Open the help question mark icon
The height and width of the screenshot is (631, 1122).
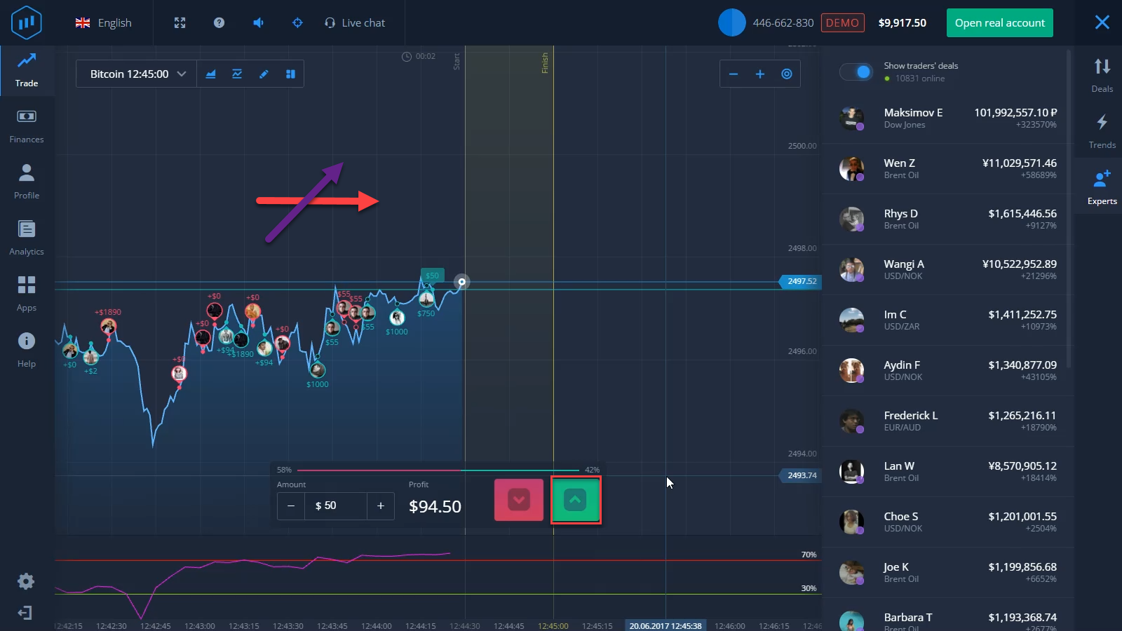219,23
